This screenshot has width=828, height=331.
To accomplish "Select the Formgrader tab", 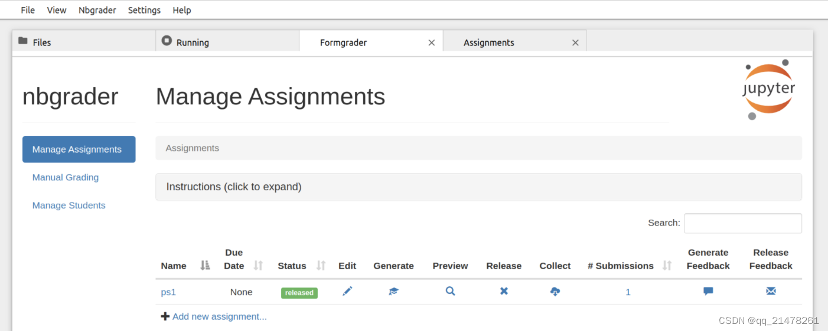I will tap(371, 42).
